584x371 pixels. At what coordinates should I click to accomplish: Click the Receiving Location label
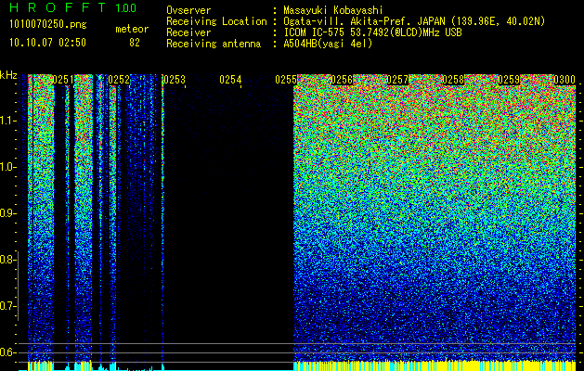[216, 21]
